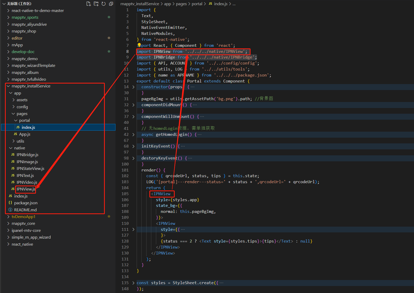Image resolution: width=414 pixels, height=293 pixels.
Task: Expand the assets folder
Action: [x=22, y=100]
